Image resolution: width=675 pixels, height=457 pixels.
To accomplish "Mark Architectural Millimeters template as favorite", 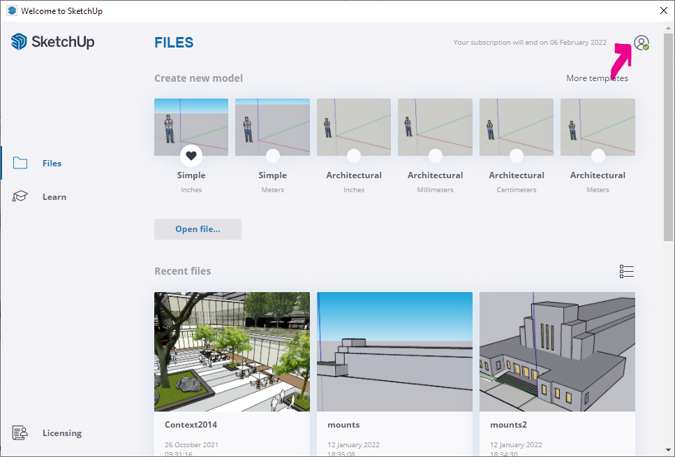I will [x=436, y=156].
